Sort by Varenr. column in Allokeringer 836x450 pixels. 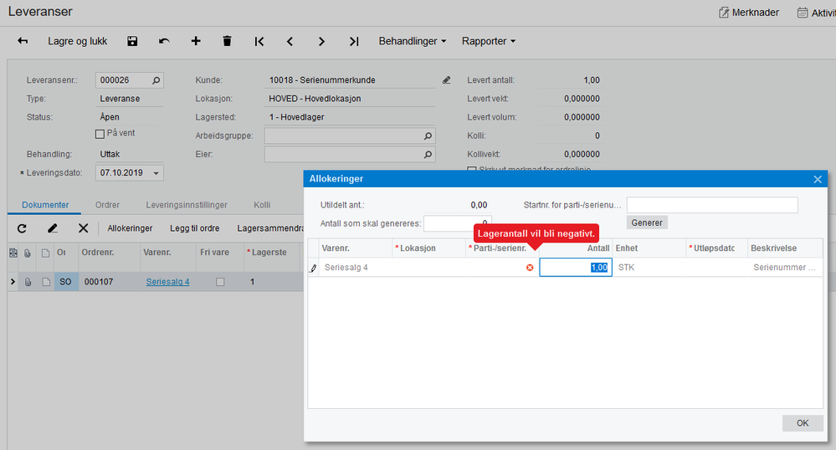point(355,248)
